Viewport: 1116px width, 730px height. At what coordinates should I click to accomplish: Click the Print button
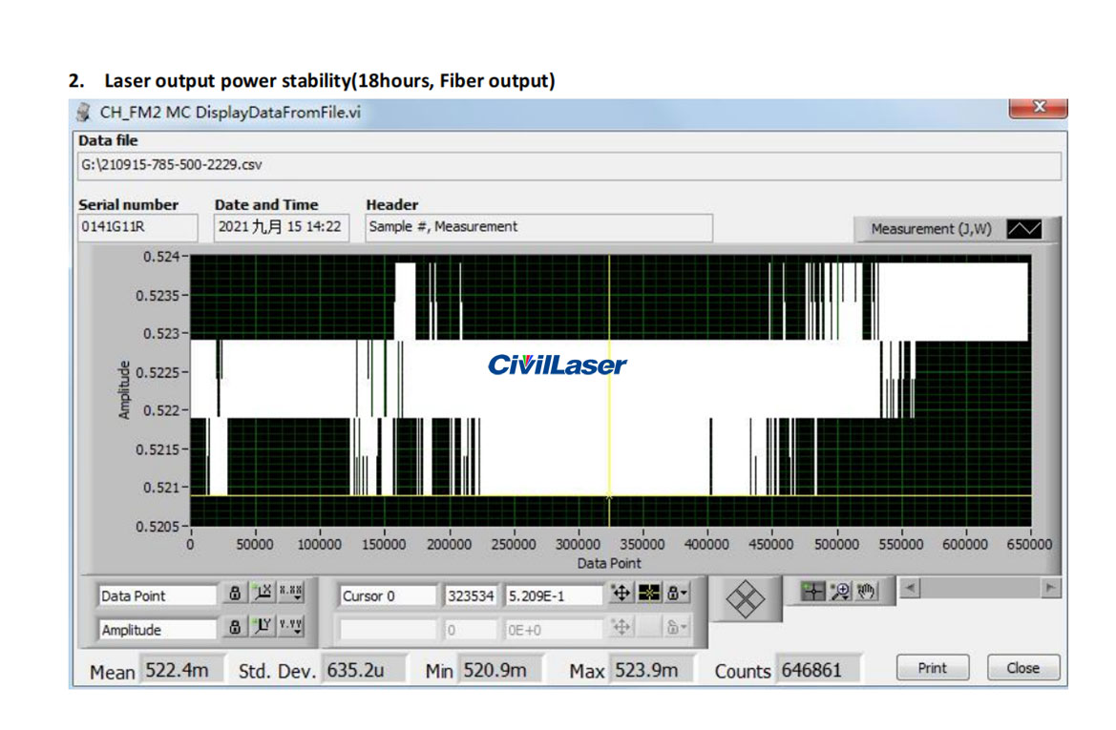tap(932, 668)
